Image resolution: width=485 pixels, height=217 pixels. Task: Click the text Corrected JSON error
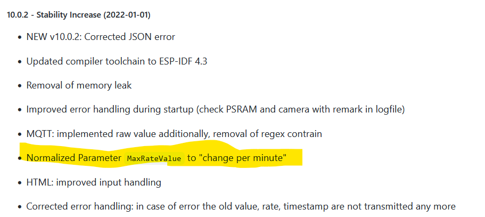[129, 37]
